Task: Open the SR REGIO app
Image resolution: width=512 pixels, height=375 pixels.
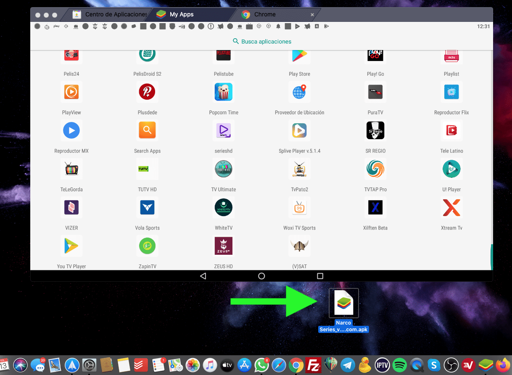Action: (375, 131)
